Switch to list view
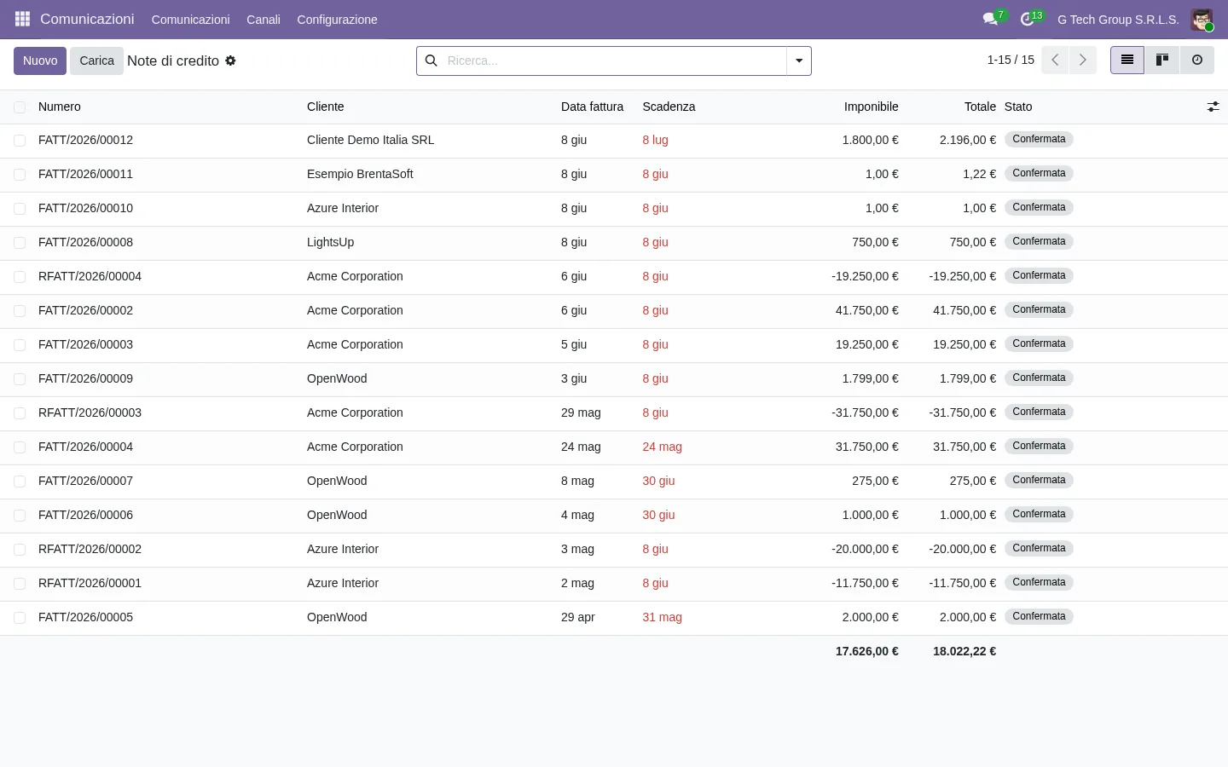 pyautogui.click(x=1127, y=60)
